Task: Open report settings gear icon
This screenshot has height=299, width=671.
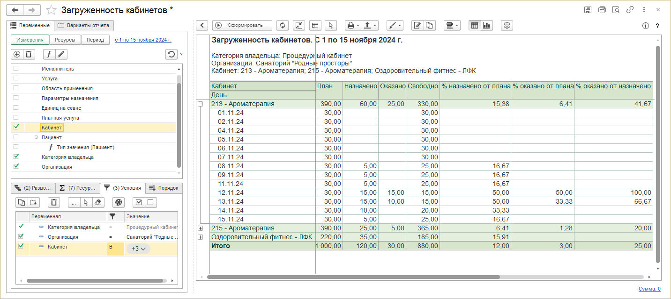Action: pos(507,25)
